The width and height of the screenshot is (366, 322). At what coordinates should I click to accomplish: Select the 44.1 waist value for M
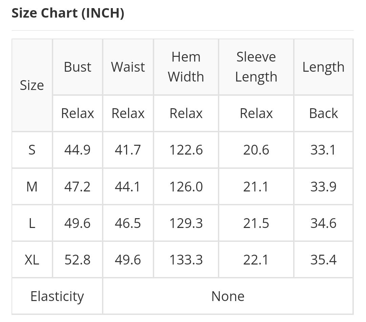point(127,186)
